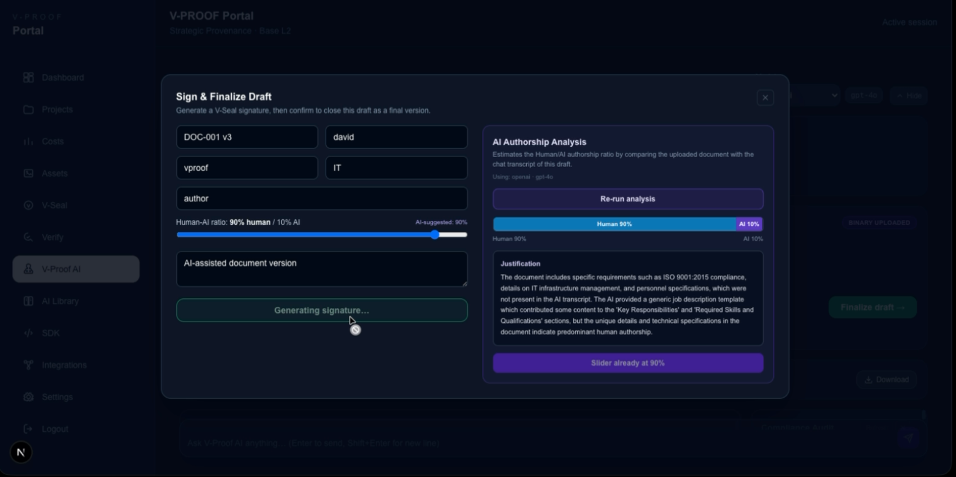Click the david name input field
The image size is (956, 477).
[x=397, y=137]
